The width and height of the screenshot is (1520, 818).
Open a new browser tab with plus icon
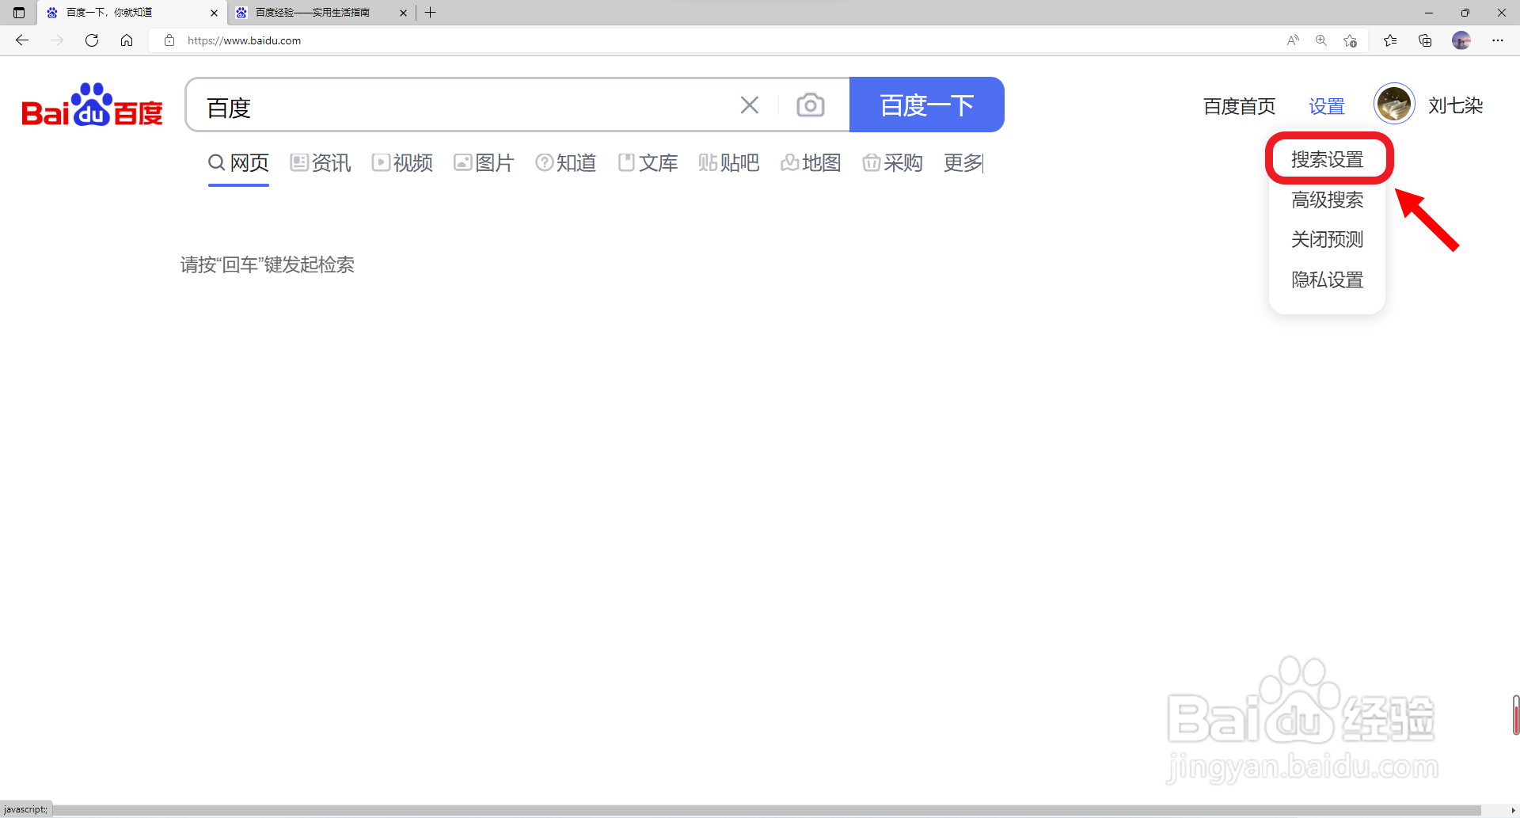(x=431, y=13)
